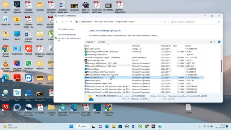Go back using the Back arrow
The height and width of the screenshot is (130, 231).
tap(57, 22)
